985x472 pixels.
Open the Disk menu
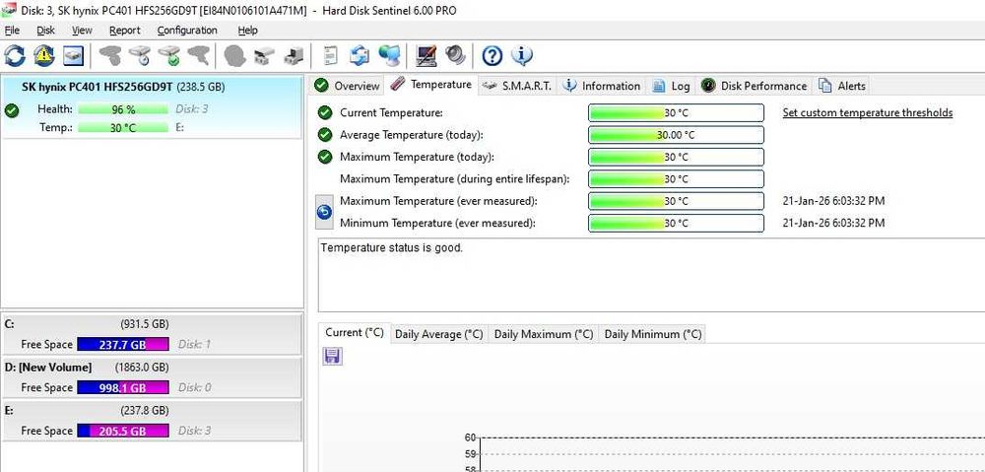[46, 30]
